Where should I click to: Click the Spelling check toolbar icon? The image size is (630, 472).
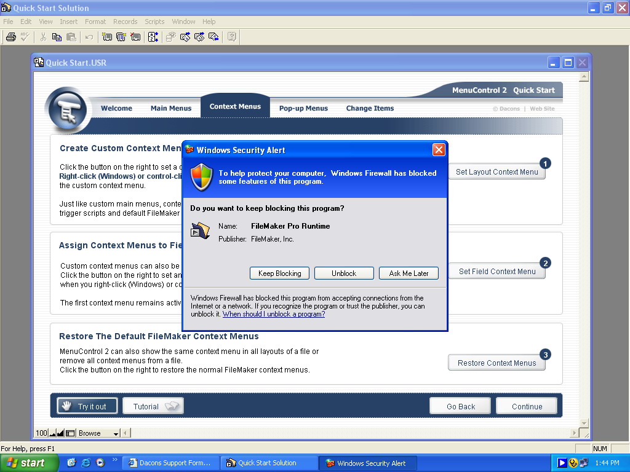[x=25, y=37]
